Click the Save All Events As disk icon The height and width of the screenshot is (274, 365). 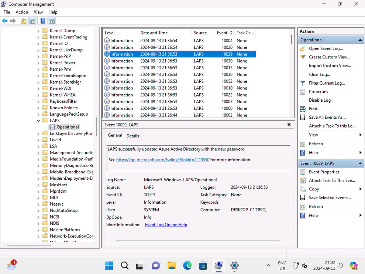pos(302,118)
